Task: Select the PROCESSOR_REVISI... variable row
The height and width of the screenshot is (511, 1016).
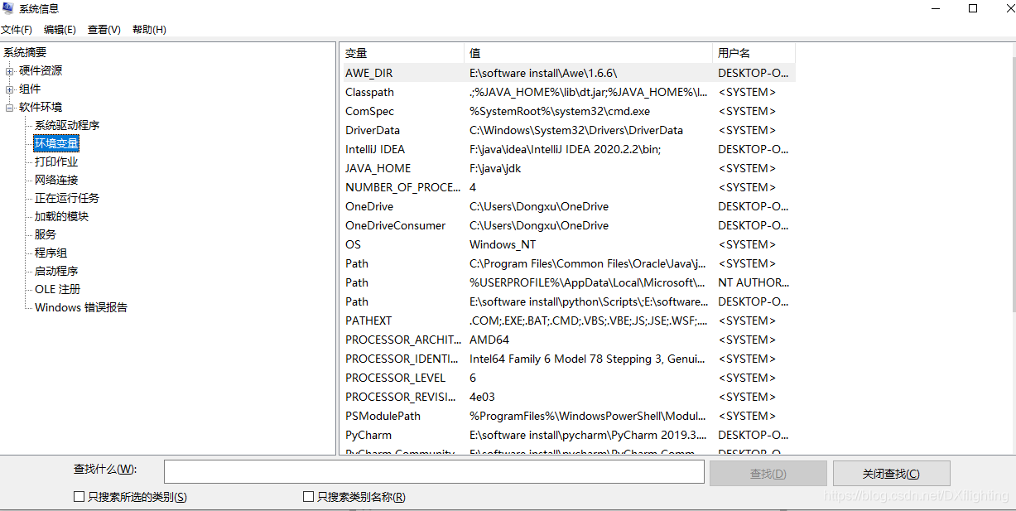Action: [569, 397]
